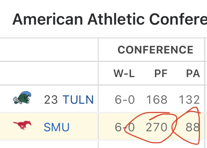Select Tulane's 6-0 conference record
This screenshot has width=207, height=148.
pos(125,100)
